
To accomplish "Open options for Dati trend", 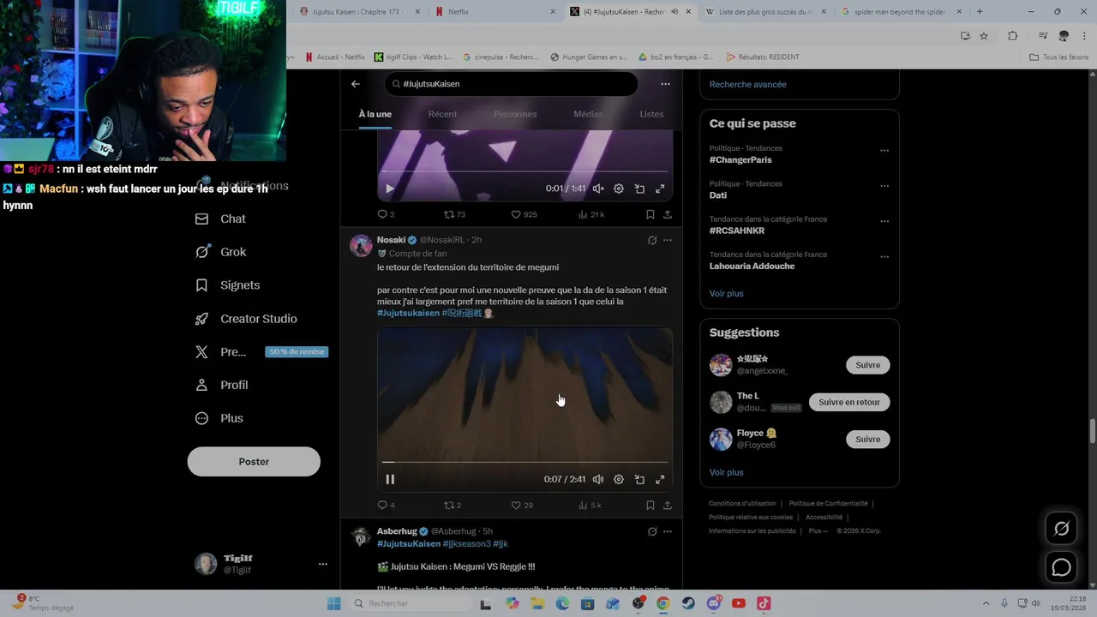I will (x=884, y=186).
